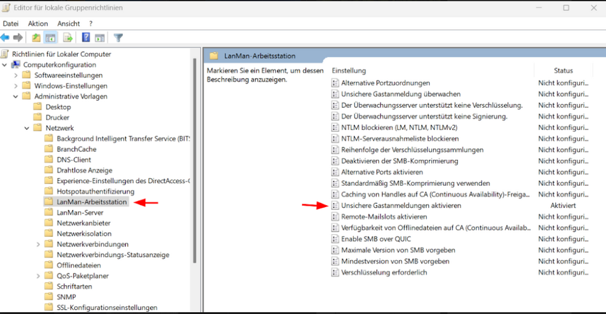Click the folder icon beside LanMan-Server
The width and height of the screenshot is (606, 314).
48,212
